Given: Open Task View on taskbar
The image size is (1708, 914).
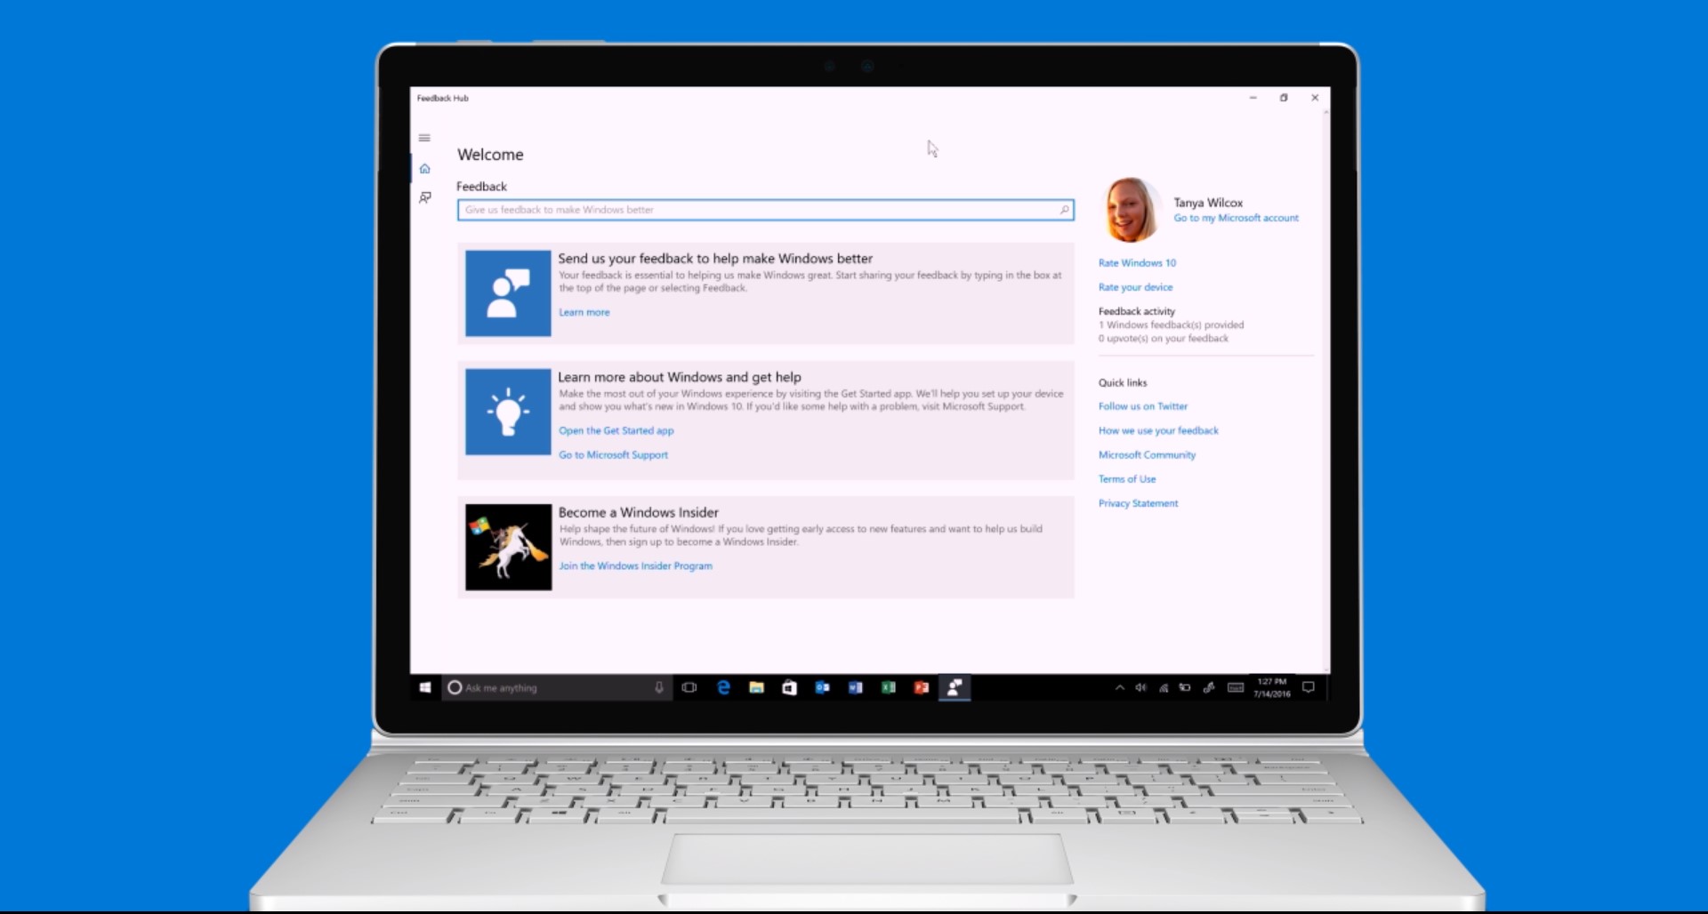Looking at the screenshot, I should 689,687.
